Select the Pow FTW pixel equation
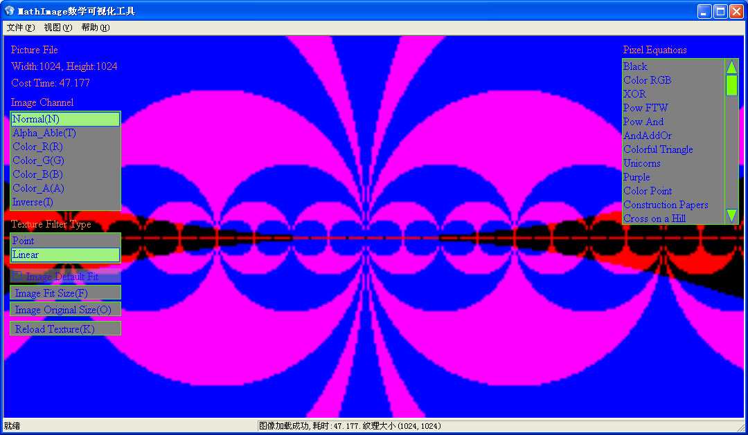748x435 pixels. [673, 108]
